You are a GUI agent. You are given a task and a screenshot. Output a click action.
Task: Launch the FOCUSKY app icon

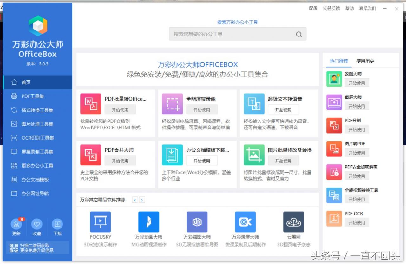coord(100,222)
